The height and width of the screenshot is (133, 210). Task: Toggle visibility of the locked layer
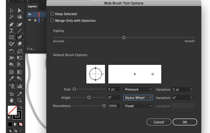coord(30,20)
